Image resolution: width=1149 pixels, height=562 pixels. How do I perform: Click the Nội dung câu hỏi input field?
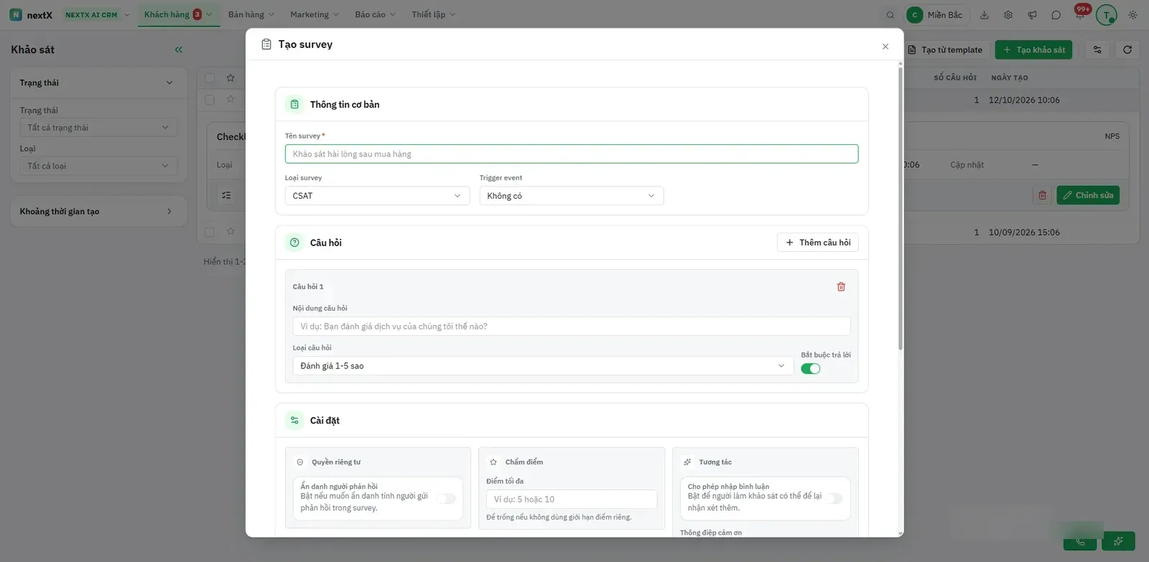coord(572,327)
